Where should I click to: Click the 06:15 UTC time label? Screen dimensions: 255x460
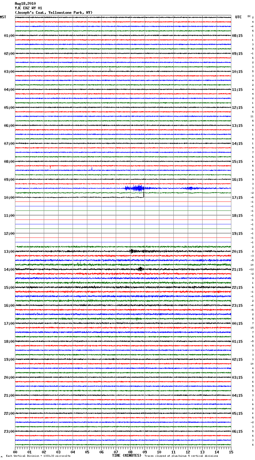pos(237,432)
